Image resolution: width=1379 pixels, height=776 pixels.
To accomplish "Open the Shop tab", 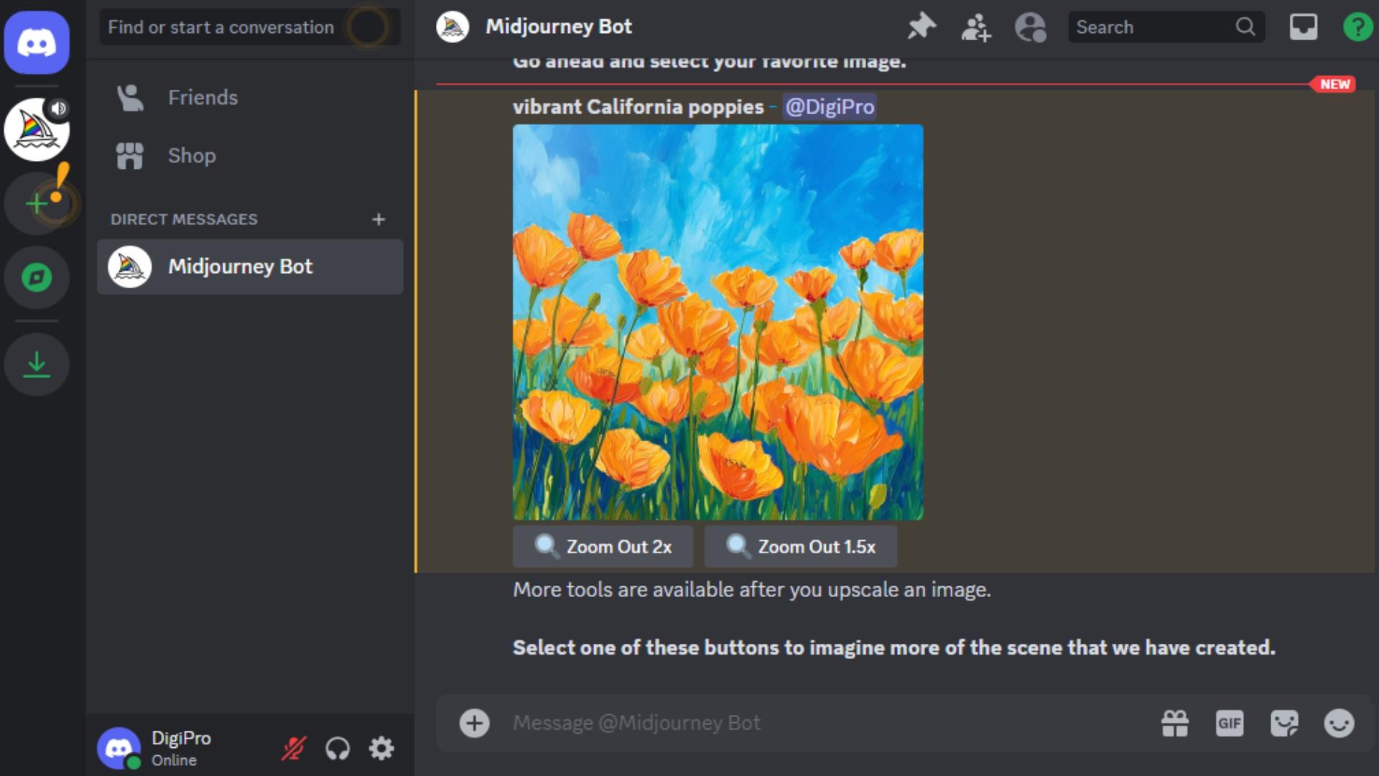I will [249, 156].
